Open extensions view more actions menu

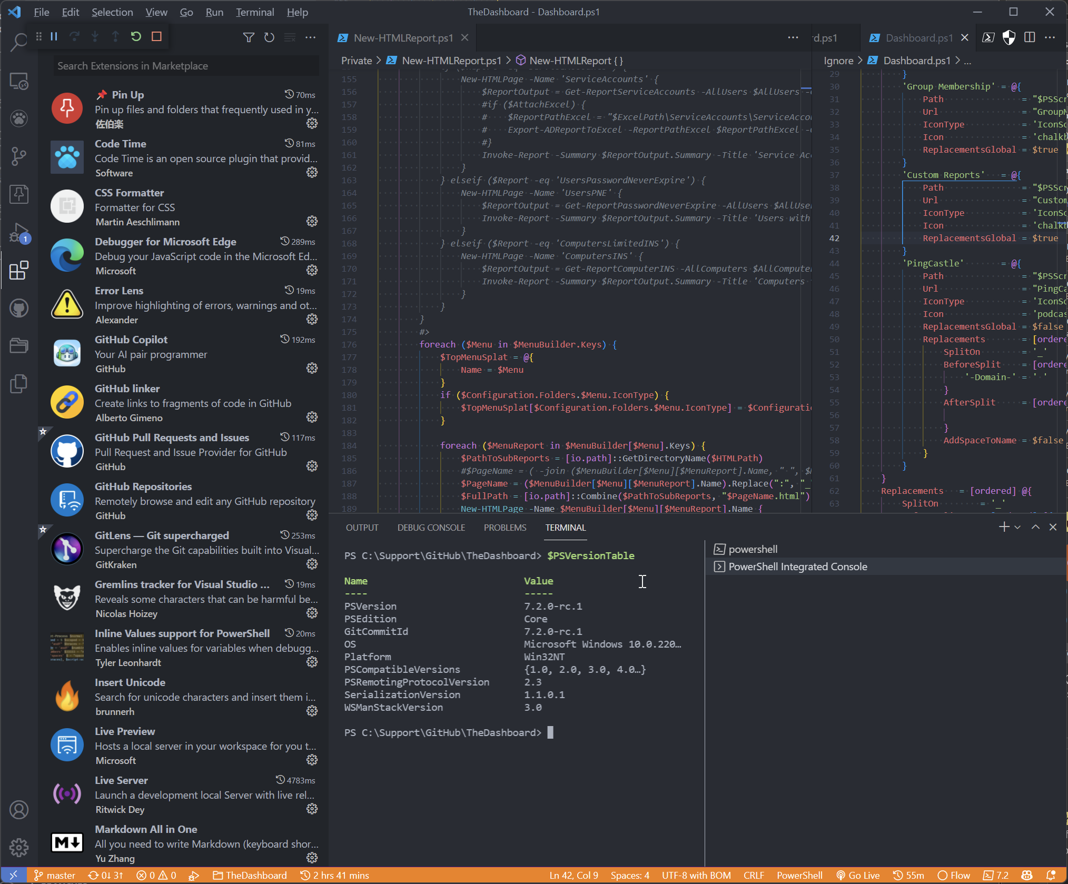311,37
